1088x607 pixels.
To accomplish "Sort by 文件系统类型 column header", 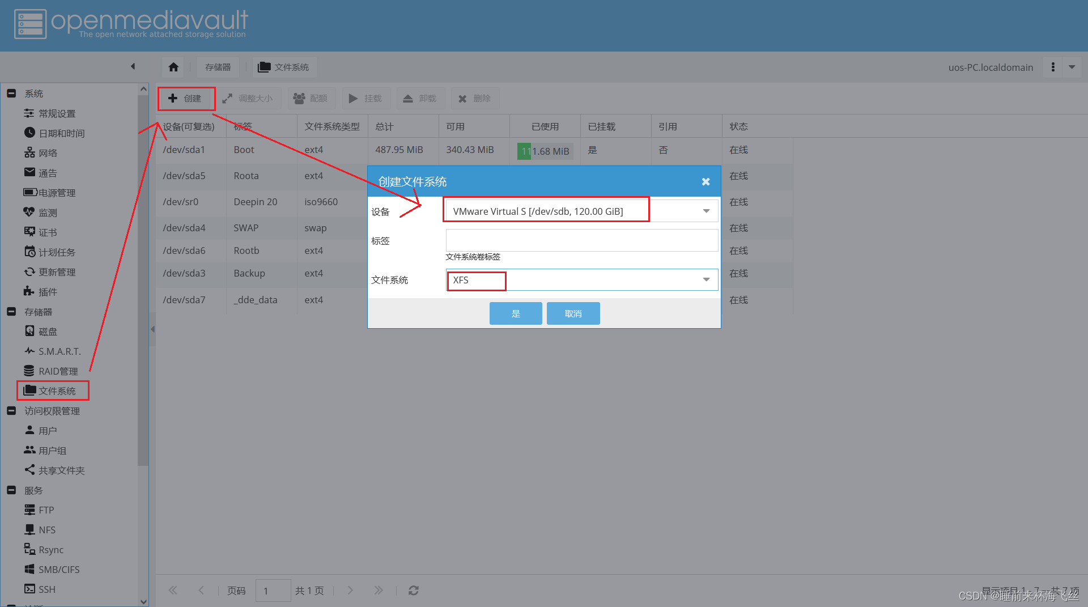I will click(x=332, y=126).
